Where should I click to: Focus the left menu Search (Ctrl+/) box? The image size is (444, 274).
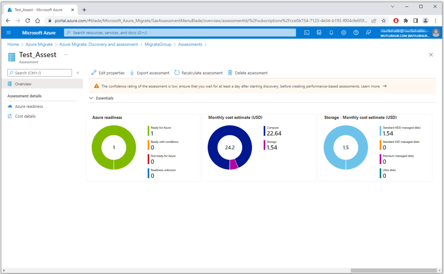pyautogui.click(x=39, y=73)
